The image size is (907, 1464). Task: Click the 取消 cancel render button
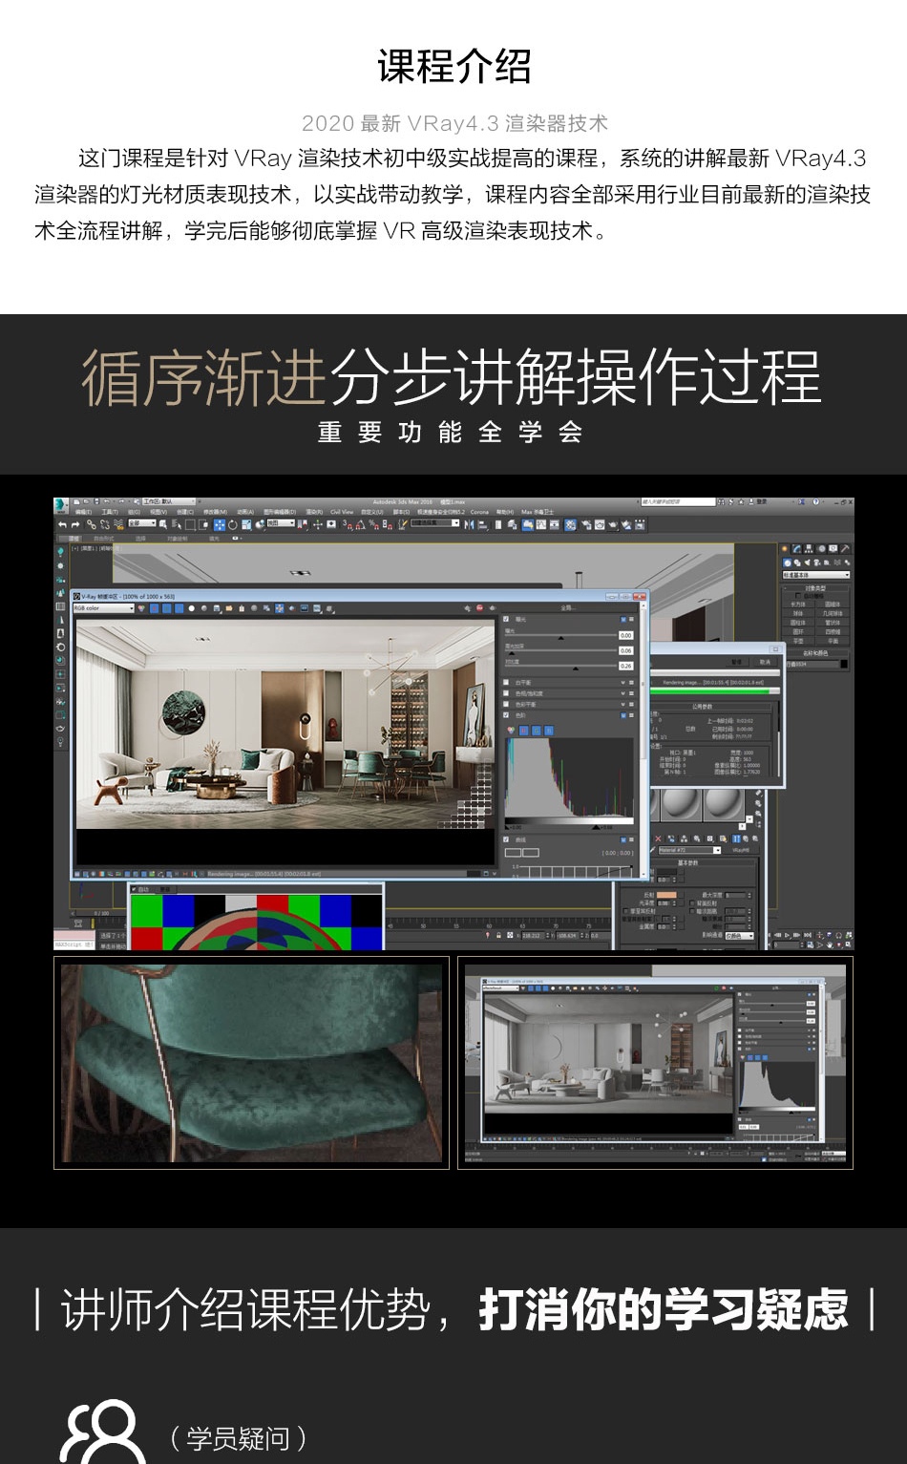tap(765, 662)
